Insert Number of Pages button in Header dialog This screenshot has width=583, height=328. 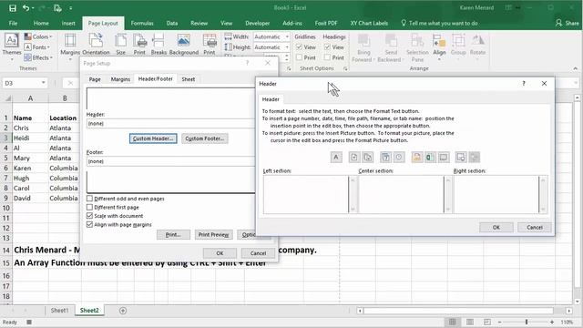(x=367, y=157)
